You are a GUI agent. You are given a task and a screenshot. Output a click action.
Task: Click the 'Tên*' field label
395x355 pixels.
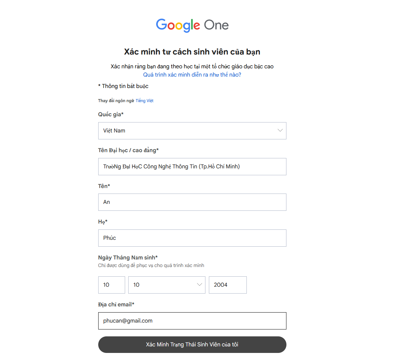click(104, 186)
